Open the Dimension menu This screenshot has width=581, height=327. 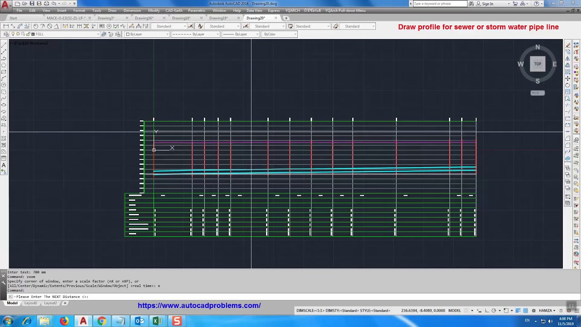pyautogui.click(x=132, y=10)
